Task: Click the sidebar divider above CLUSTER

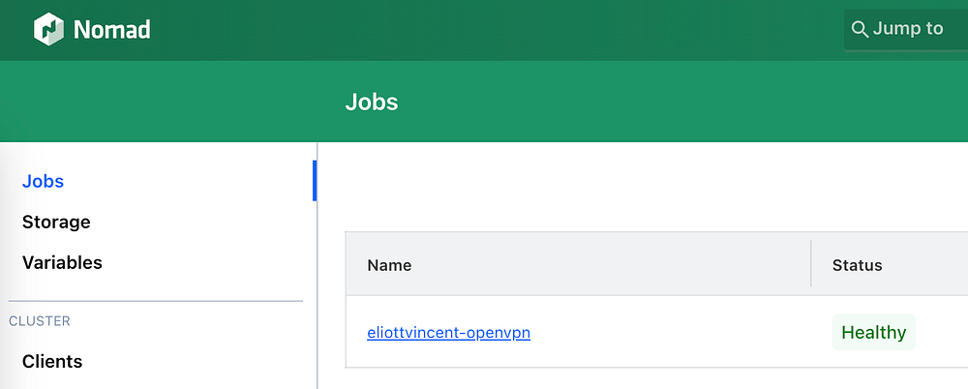Action: pyautogui.click(x=155, y=301)
